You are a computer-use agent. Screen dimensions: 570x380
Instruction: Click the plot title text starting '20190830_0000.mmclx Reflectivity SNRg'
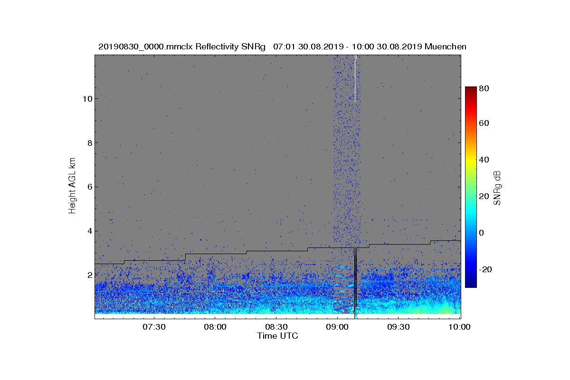[282, 47]
